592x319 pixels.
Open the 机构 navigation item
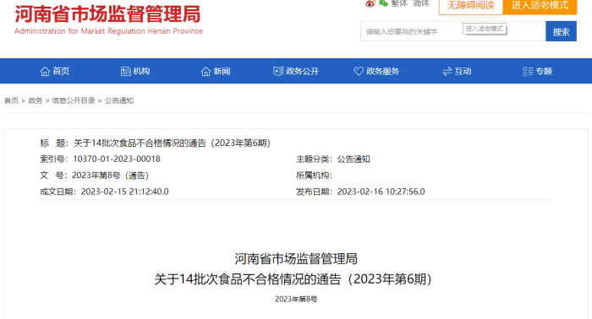click(x=135, y=71)
